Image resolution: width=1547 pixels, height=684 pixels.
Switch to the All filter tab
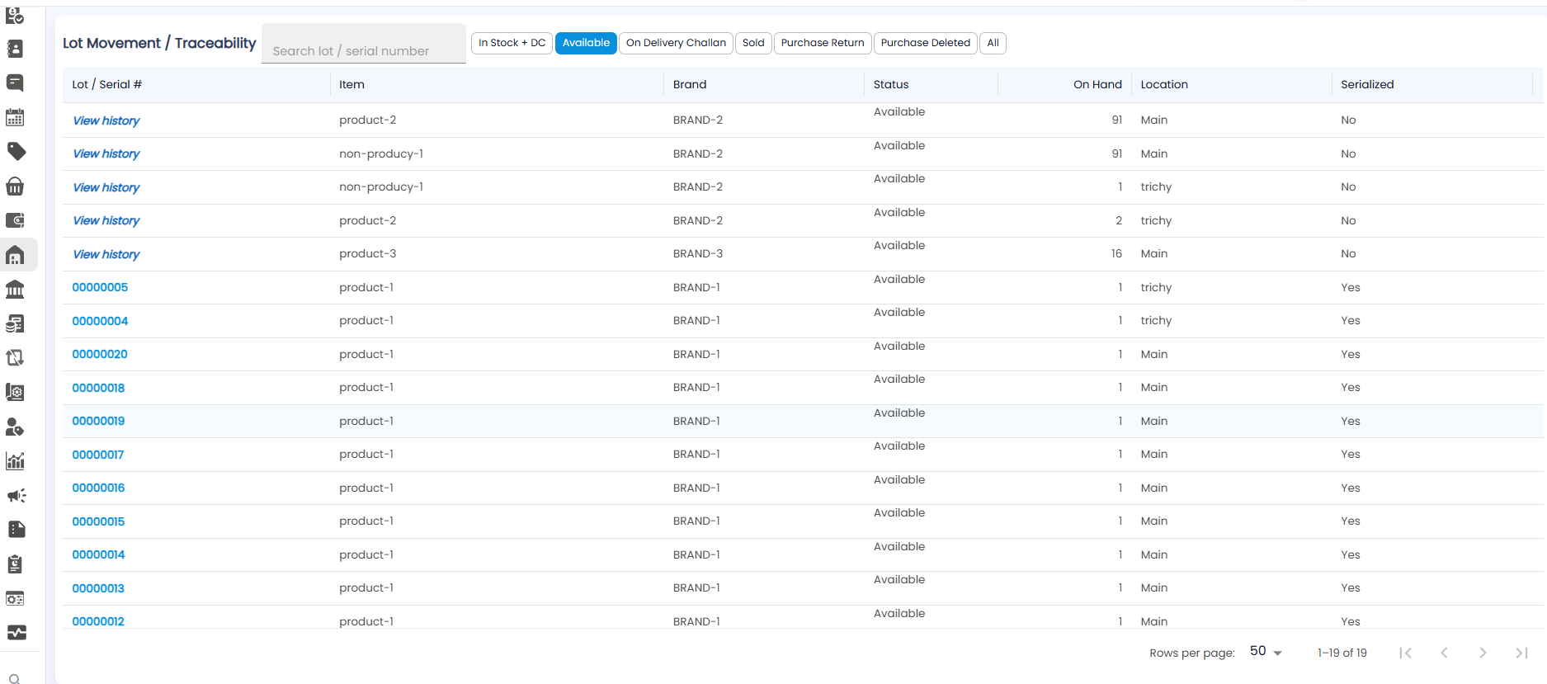point(993,43)
